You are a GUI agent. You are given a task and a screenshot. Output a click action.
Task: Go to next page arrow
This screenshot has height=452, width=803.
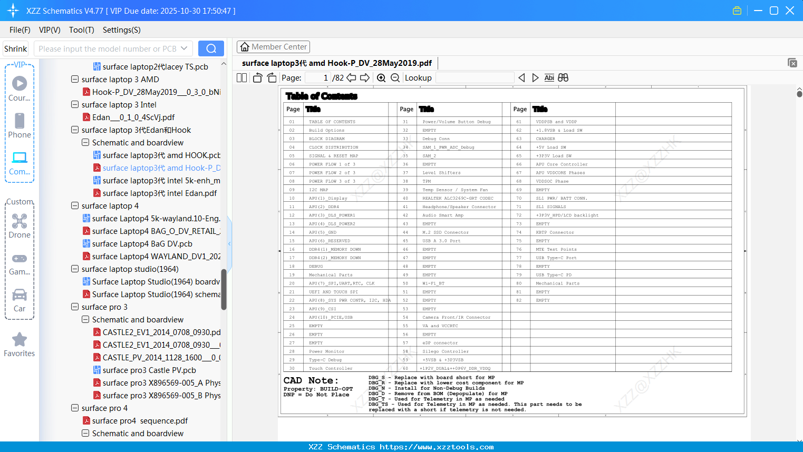click(x=365, y=77)
